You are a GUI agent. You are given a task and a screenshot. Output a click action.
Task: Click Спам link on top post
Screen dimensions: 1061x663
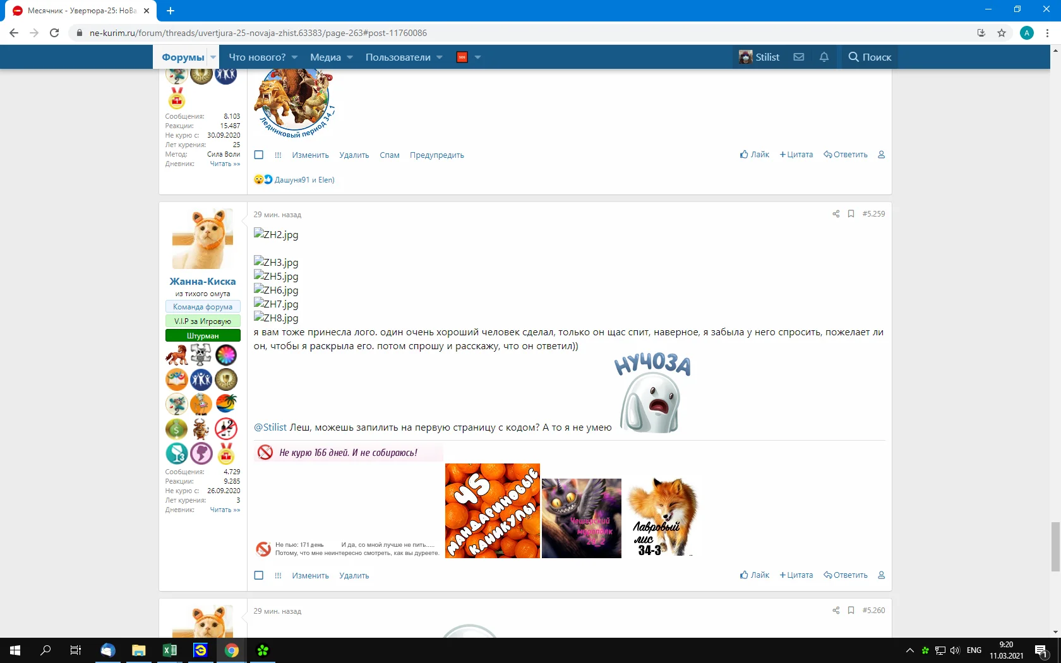click(x=390, y=155)
